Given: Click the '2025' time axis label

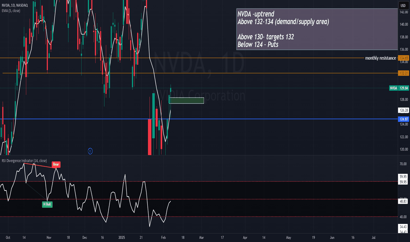Looking at the screenshot, I should pos(121,238).
